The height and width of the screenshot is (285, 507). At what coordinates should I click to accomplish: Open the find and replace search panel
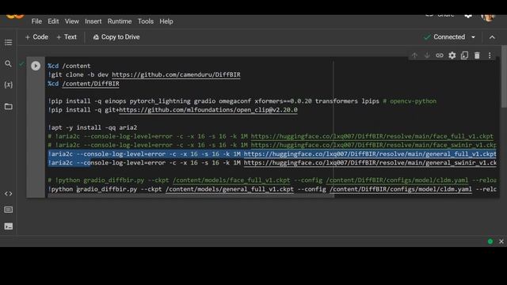coord(9,63)
